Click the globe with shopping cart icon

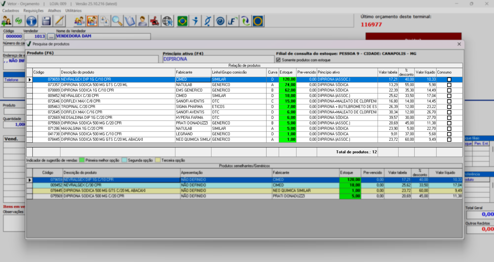pyautogui.click(x=168, y=21)
